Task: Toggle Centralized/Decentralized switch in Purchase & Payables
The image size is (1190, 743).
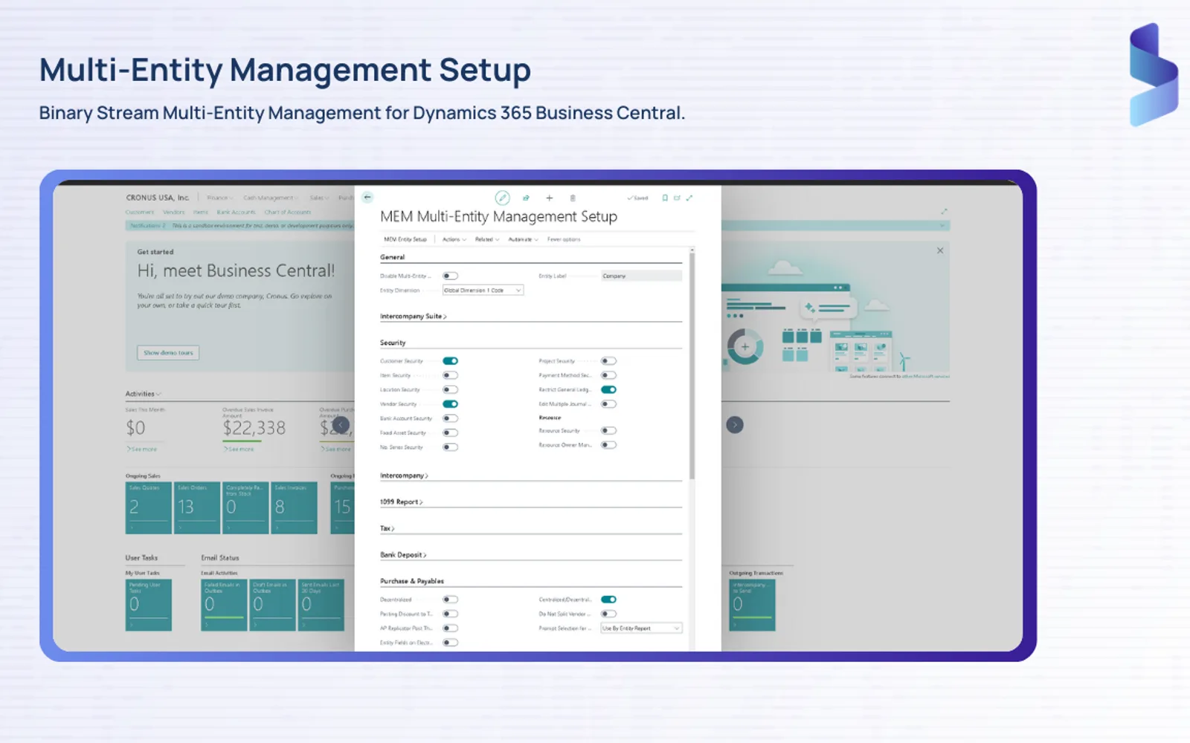Action: pyautogui.click(x=608, y=600)
